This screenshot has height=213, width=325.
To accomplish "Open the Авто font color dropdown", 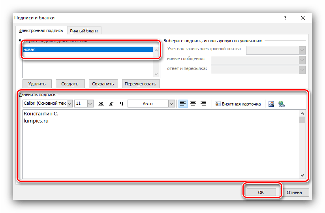I will coord(171,104).
